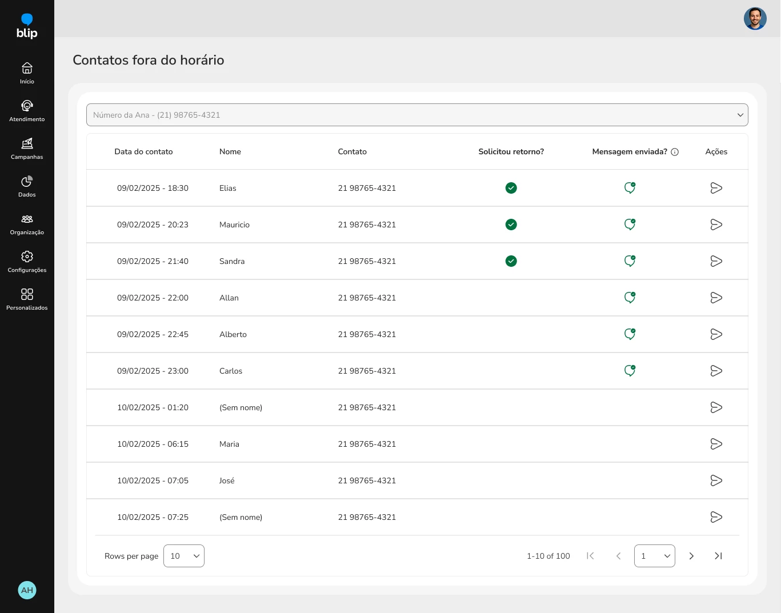Send message to Elias
781x613 pixels.
click(x=716, y=188)
